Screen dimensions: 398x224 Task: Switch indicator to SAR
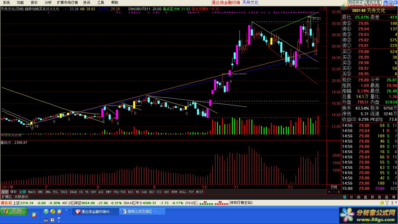[144, 192]
